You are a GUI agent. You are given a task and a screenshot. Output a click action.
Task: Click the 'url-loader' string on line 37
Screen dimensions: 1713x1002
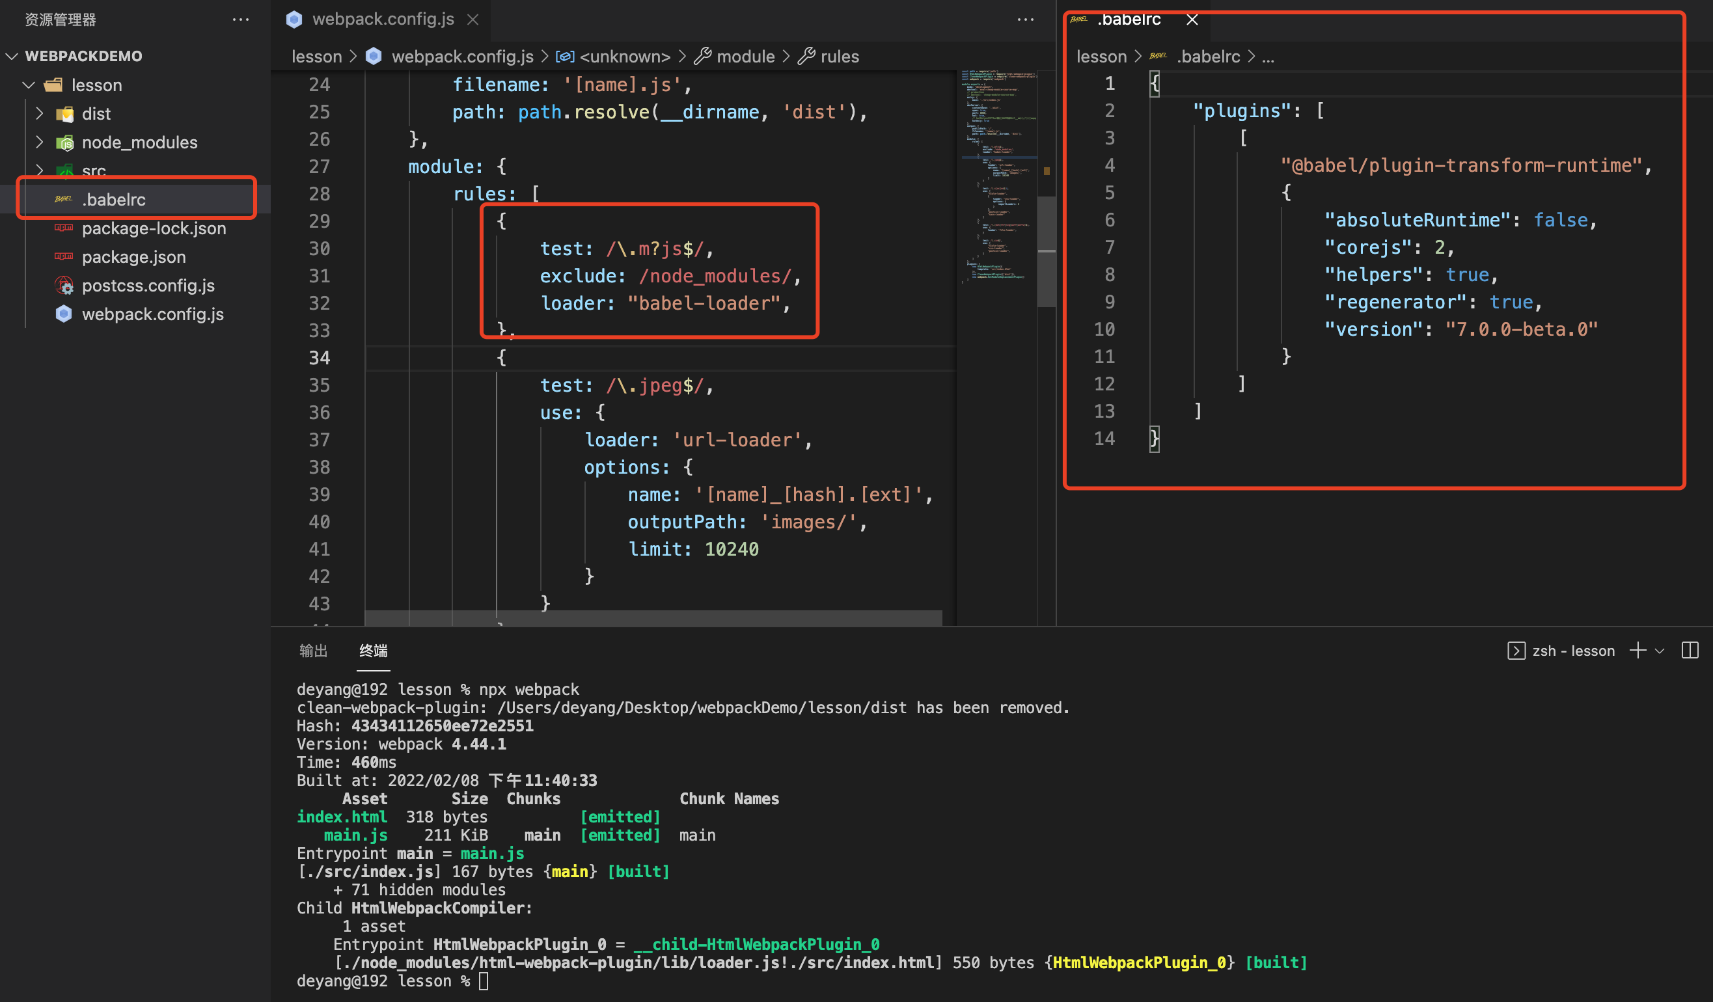[737, 440]
